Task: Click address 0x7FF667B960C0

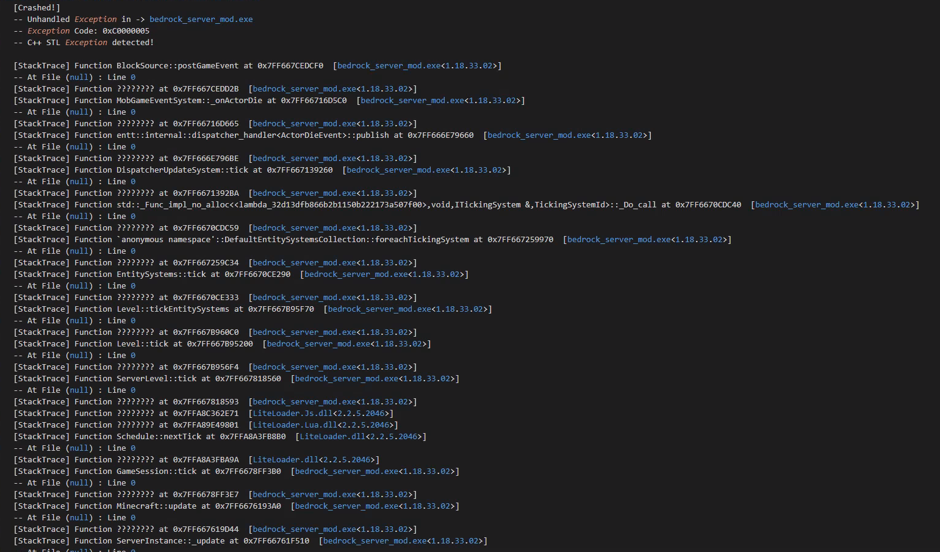Action: tap(206, 332)
